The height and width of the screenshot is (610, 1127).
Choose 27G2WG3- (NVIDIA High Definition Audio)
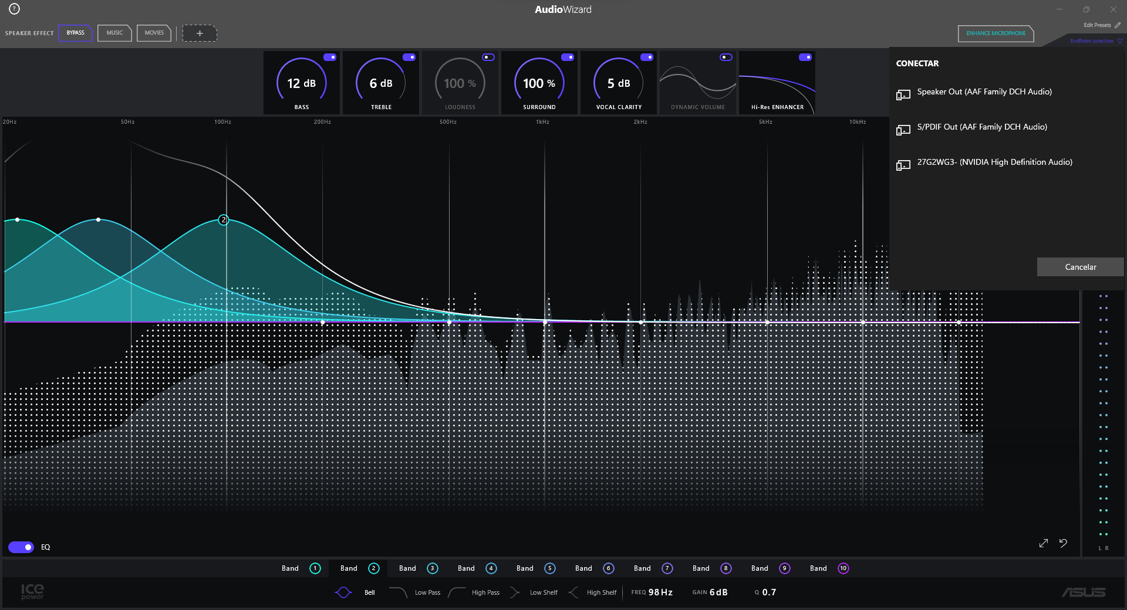(x=995, y=162)
